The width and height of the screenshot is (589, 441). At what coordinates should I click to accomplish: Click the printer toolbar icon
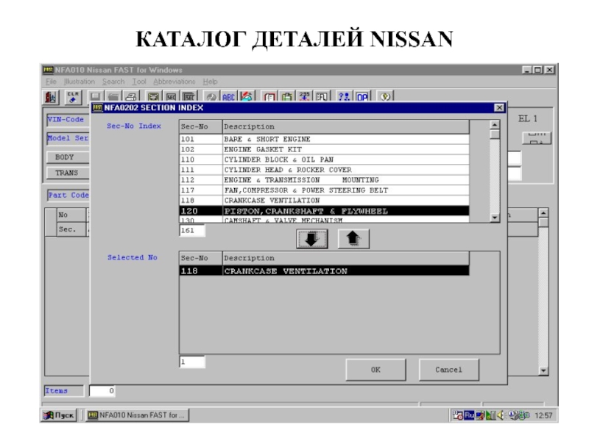pyautogui.click(x=131, y=97)
